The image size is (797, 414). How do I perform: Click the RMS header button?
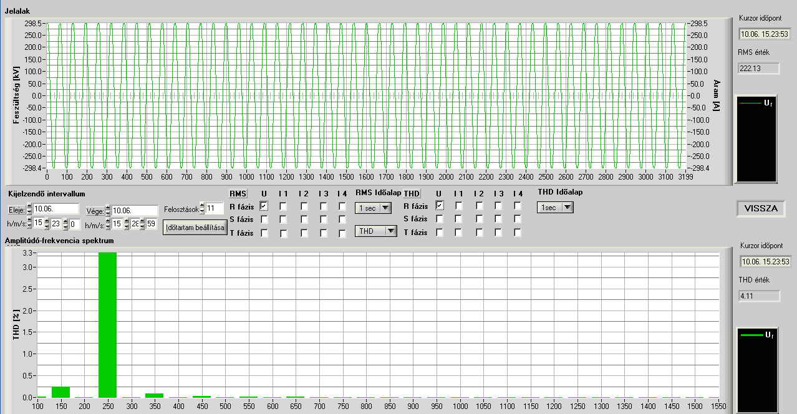click(238, 193)
